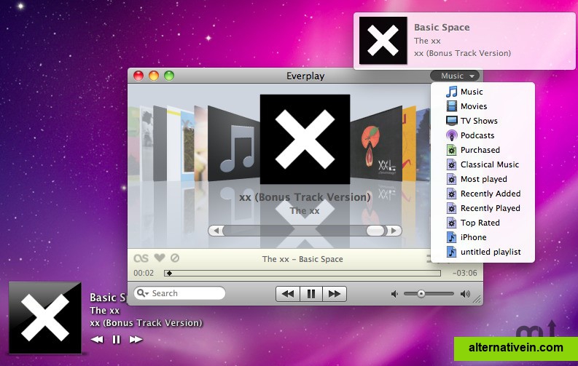The width and height of the screenshot is (578, 366).
Task: Click the Music note icon in menu
Action: pyautogui.click(x=452, y=92)
